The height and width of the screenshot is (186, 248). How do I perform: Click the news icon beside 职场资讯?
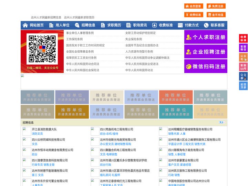pyautogui.click(x=128, y=25)
